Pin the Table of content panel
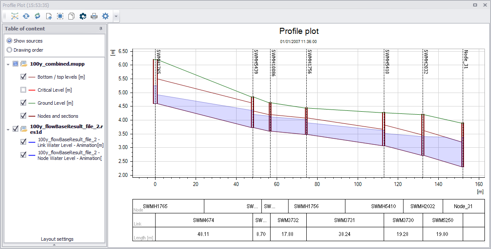491x249 pixels. click(x=101, y=28)
